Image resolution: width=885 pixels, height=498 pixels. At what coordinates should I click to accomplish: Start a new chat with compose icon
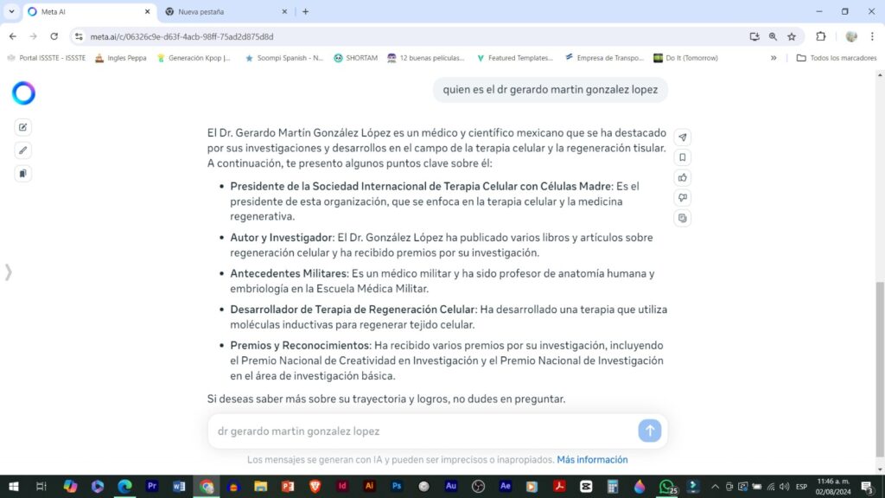23,127
